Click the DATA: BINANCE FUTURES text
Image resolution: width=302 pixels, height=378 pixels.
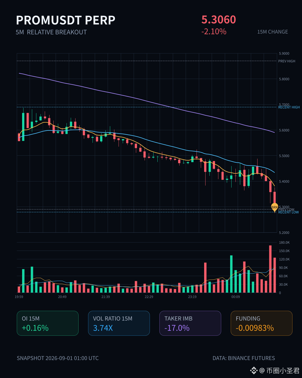point(244,358)
